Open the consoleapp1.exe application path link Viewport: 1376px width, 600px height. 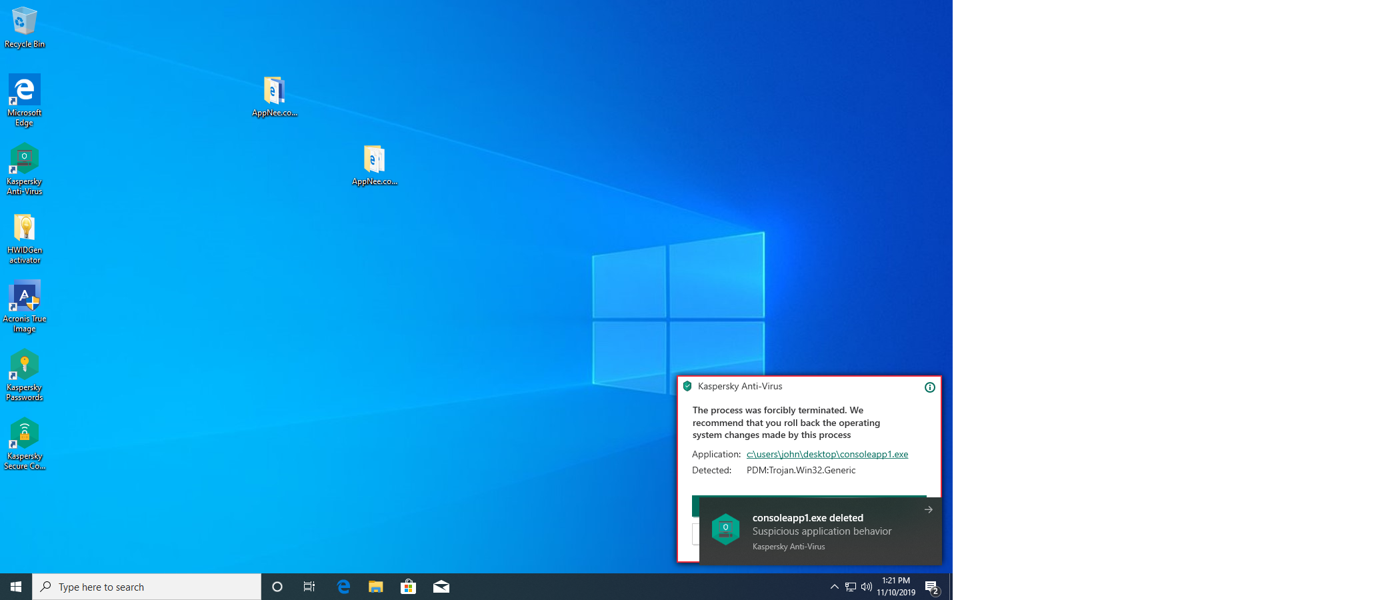coord(827,454)
